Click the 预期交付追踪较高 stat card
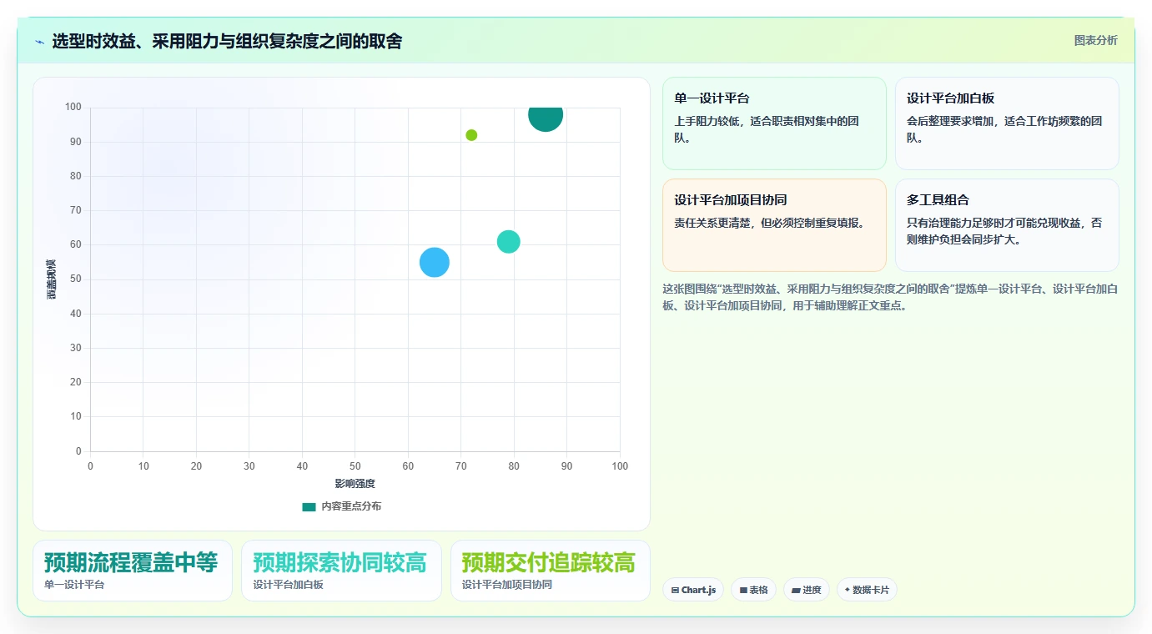This screenshot has width=1152, height=634. pyautogui.click(x=551, y=571)
